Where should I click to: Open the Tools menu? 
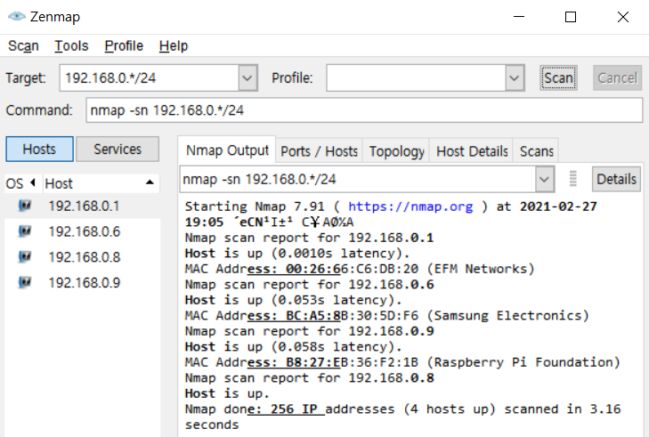tap(71, 45)
